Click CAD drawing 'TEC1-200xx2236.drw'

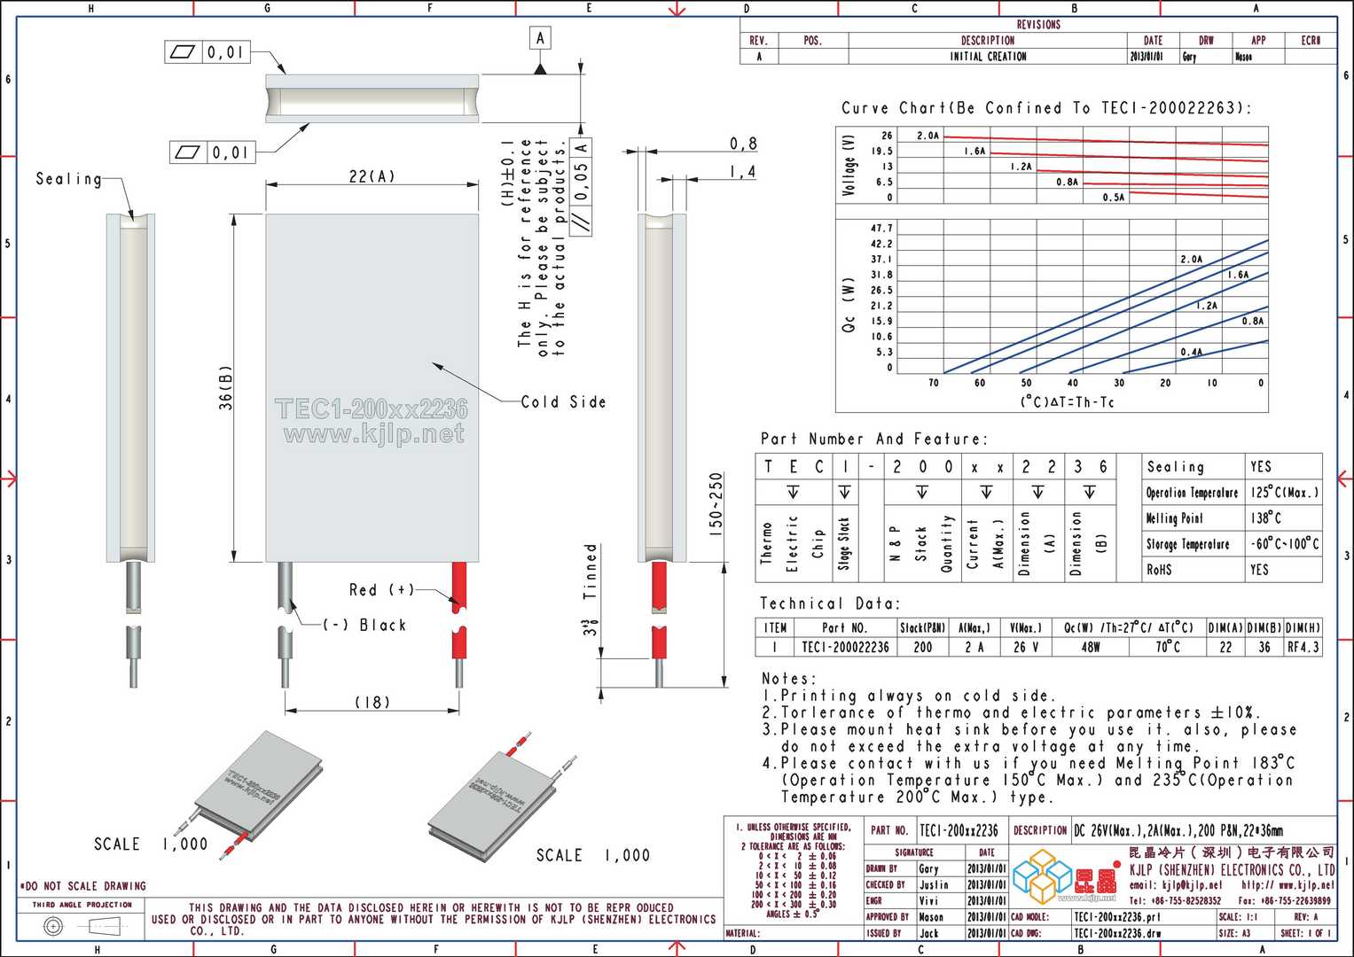point(1116,933)
